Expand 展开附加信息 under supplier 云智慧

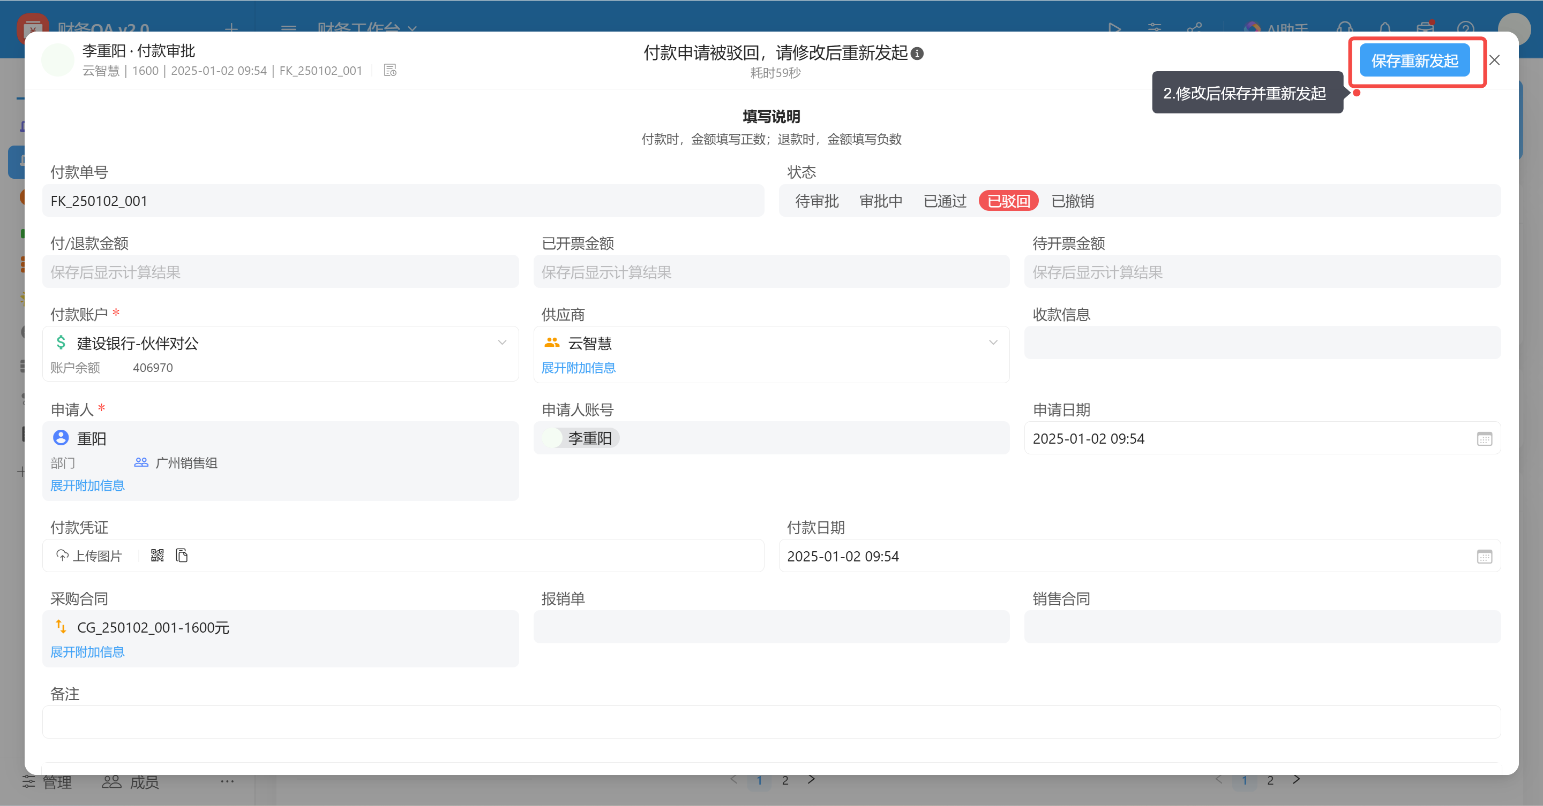click(x=579, y=368)
